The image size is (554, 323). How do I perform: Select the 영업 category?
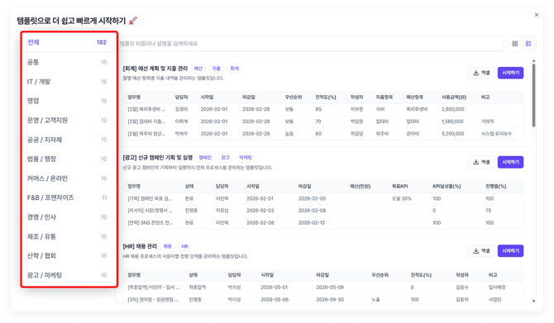(x=69, y=101)
